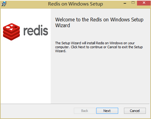Viewport: 151px width, 119px height.
Task: Cancel the Redis setup wizard
Action: [x=135, y=111]
